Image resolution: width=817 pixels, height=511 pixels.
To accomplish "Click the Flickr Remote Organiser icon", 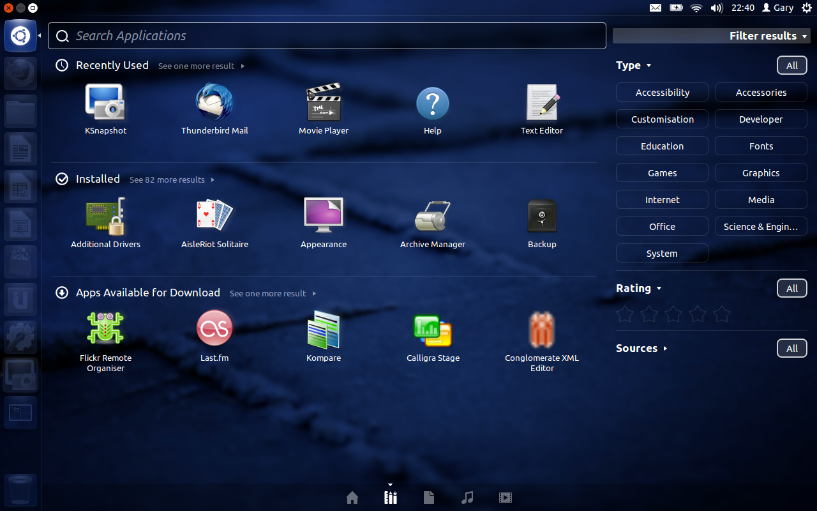I will click(105, 329).
